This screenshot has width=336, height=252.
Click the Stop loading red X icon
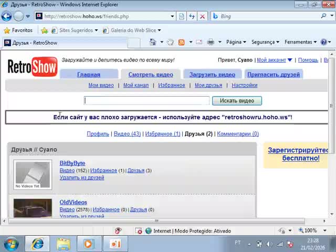coord(202,16)
